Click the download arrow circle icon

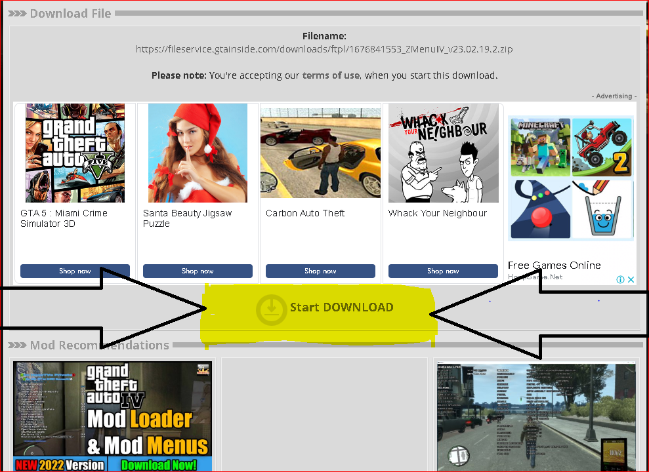272,309
